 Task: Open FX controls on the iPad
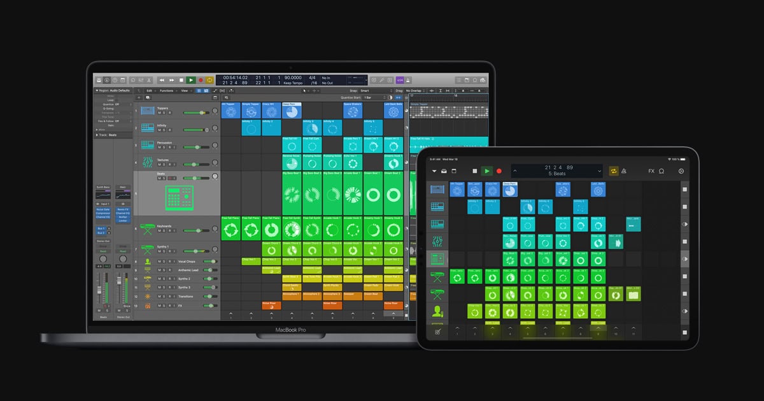pos(651,171)
